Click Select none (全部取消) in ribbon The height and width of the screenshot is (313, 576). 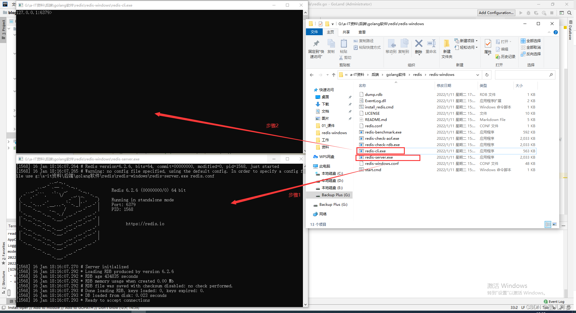point(531,47)
